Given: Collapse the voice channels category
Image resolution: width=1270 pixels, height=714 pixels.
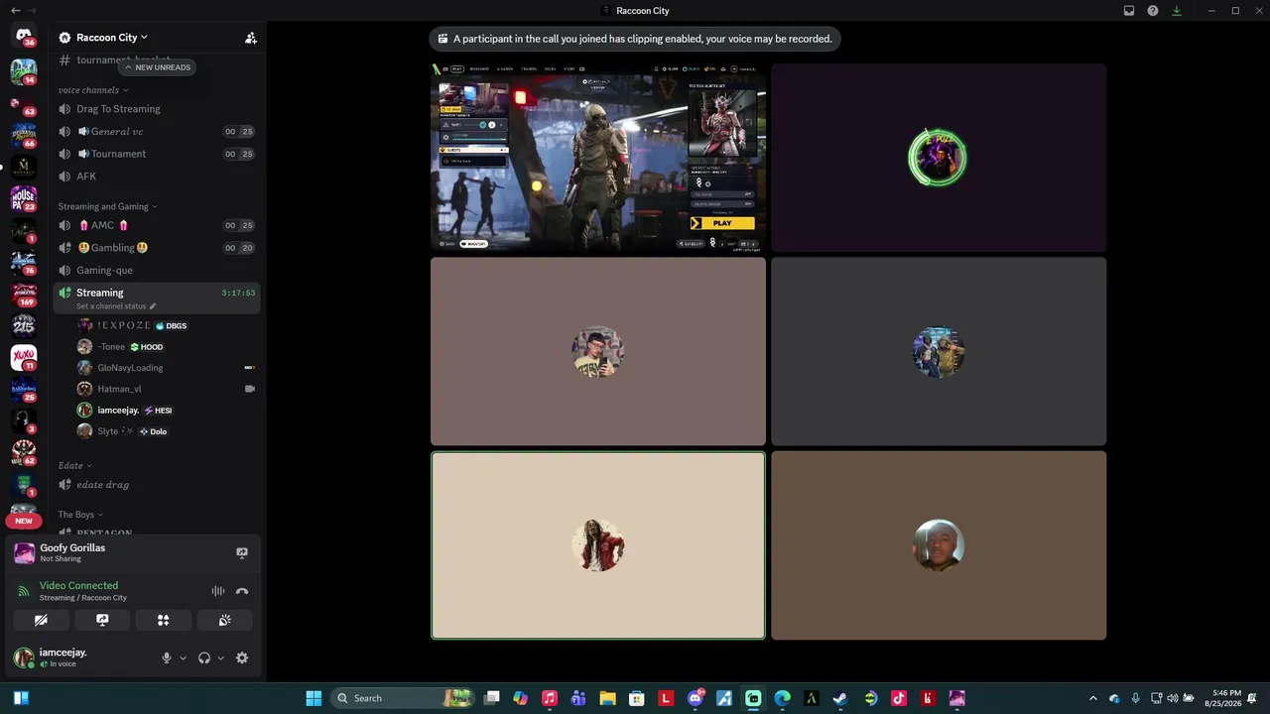Looking at the screenshot, I should (93, 90).
